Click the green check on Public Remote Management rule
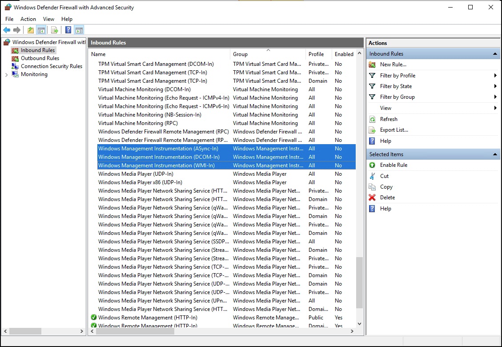The height and width of the screenshot is (347, 502). [x=94, y=318]
